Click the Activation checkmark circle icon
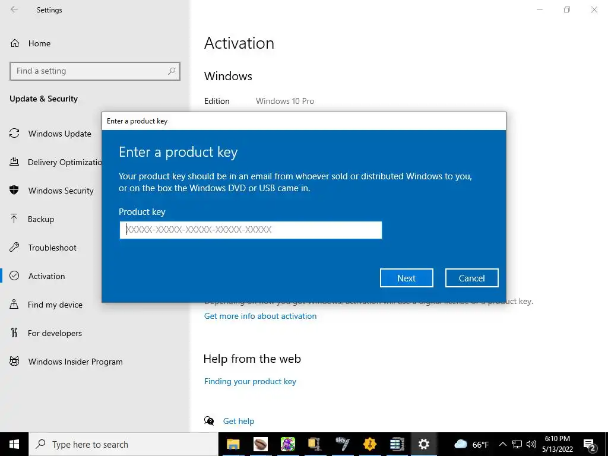The width and height of the screenshot is (608, 456). (x=14, y=275)
